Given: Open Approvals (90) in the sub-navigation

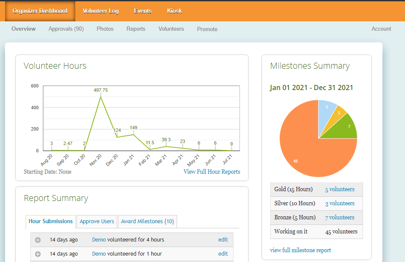Looking at the screenshot, I should tap(66, 29).
